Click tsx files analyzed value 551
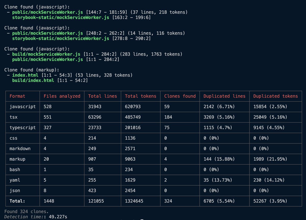This screenshot has height=220, width=306. (47, 117)
